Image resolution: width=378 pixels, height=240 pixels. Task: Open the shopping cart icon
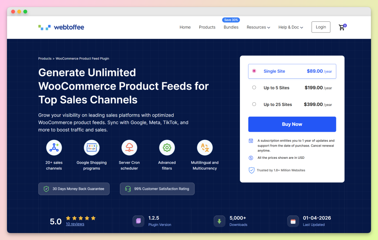tap(342, 27)
